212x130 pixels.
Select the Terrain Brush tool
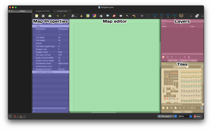point(88,16)
